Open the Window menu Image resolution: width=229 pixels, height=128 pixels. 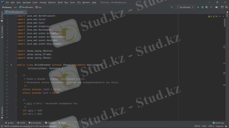pyautogui.click(x=86, y=3)
